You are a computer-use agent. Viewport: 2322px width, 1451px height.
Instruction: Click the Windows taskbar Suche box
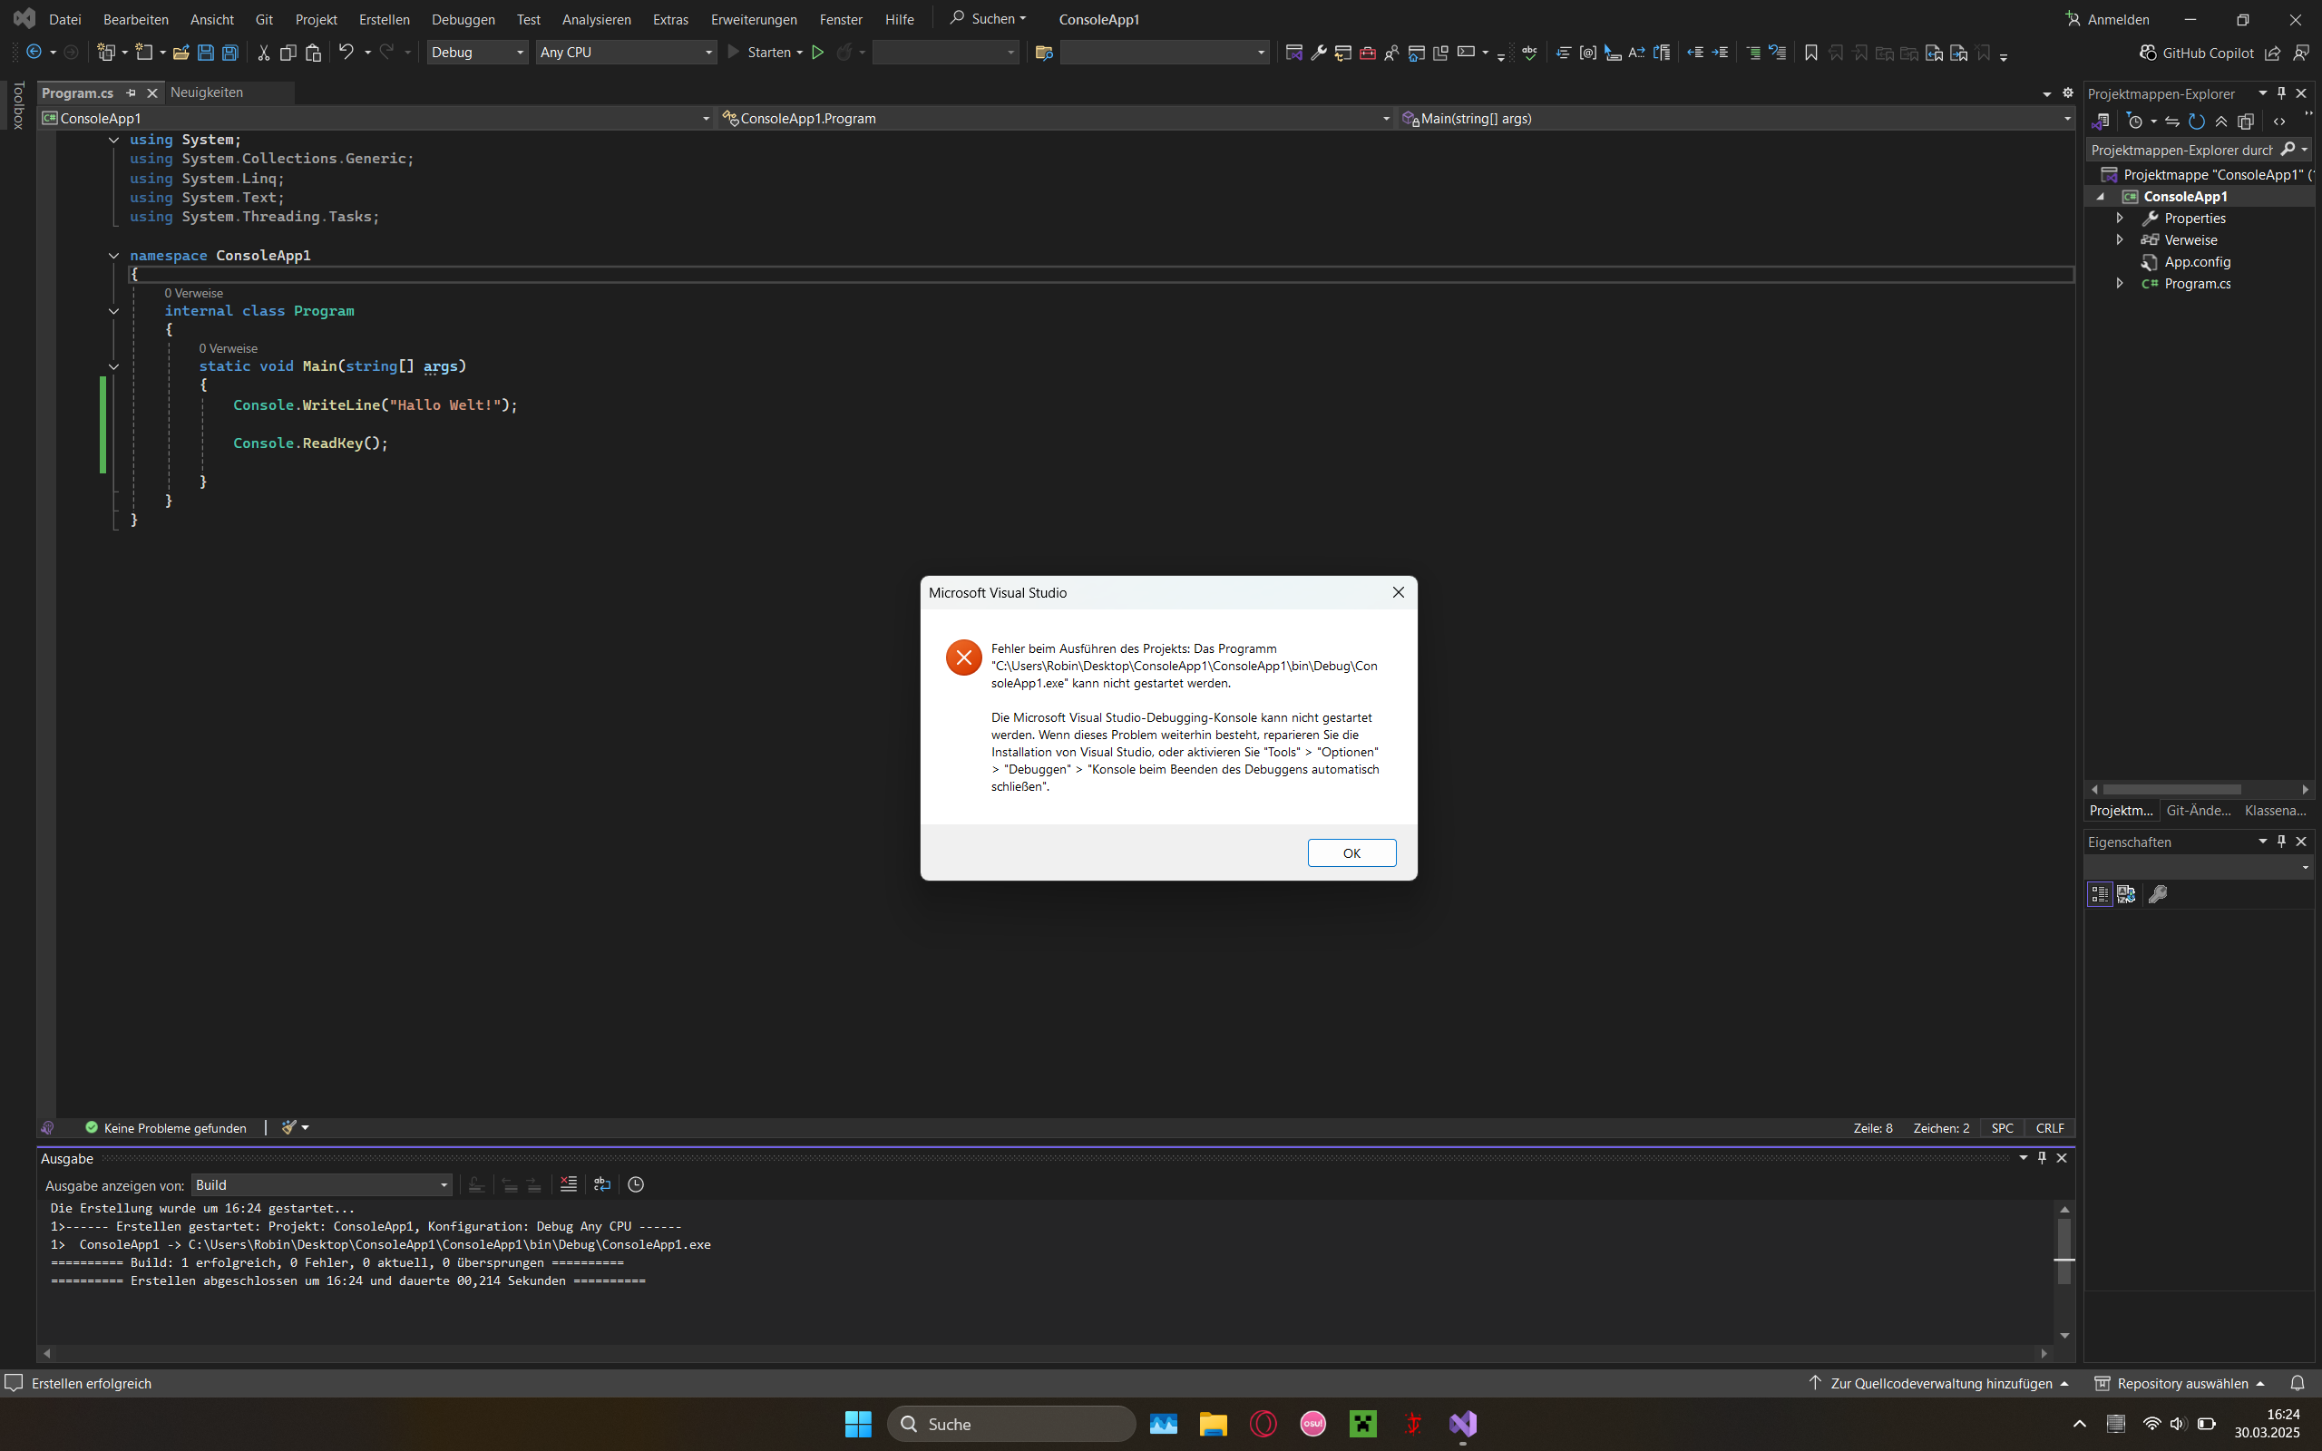(1012, 1424)
